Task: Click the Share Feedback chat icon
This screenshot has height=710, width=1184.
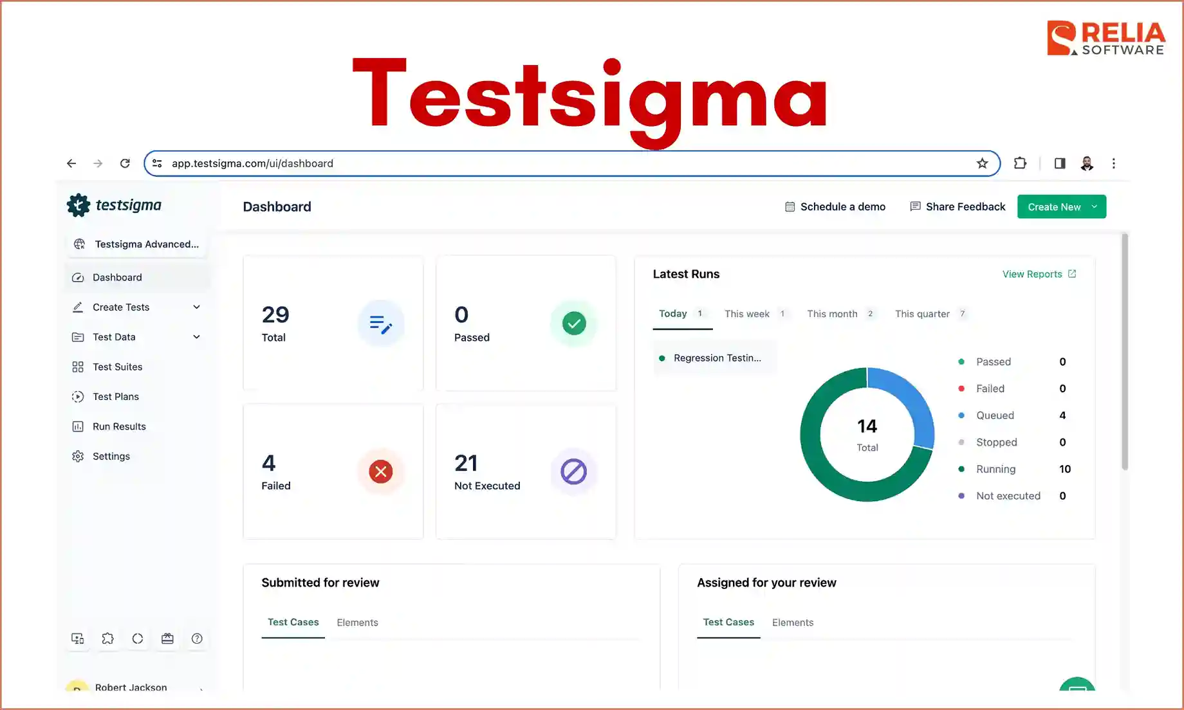Action: [x=914, y=206]
